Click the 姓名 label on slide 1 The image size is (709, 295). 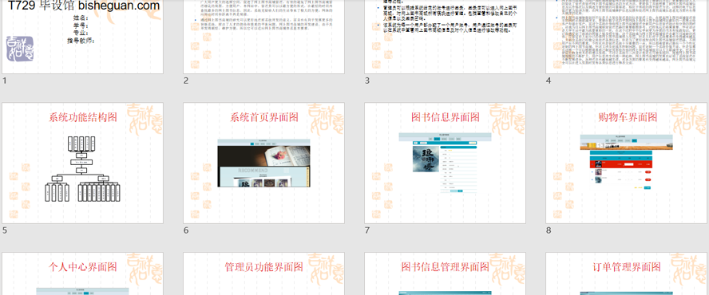tap(81, 18)
